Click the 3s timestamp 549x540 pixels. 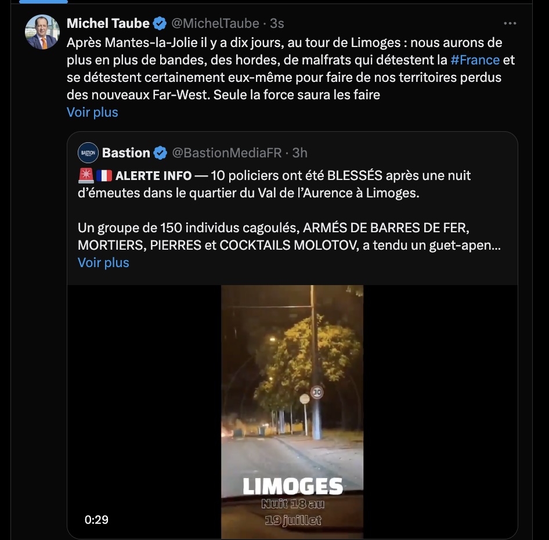click(x=277, y=23)
